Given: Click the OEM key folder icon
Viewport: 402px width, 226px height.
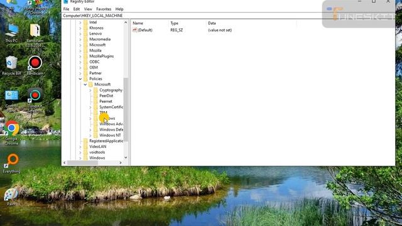Looking at the screenshot, I should pyautogui.click(x=85, y=67).
